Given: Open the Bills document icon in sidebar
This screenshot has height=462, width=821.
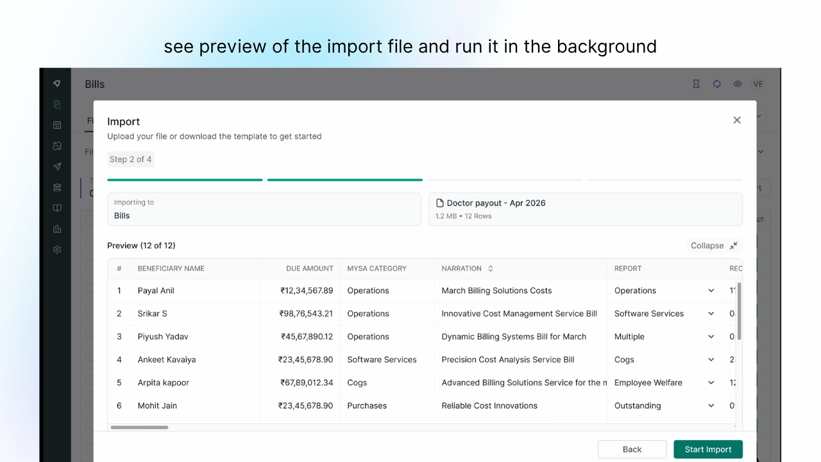Looking at the screenshot, I should (57, 105).
